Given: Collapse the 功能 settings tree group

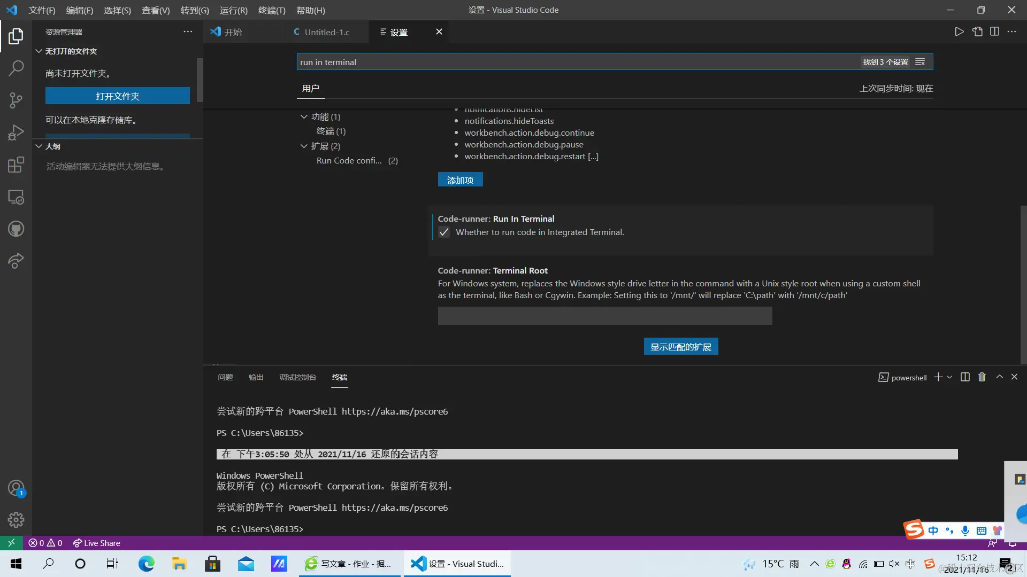Looking at the screenshot, I should [304, 116].
